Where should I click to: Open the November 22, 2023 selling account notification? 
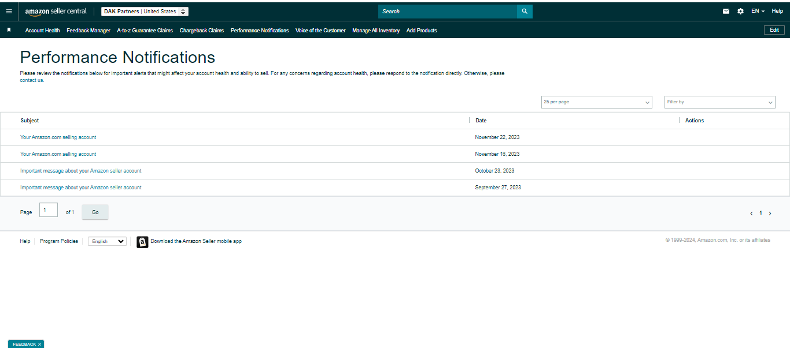pos(58,137)
